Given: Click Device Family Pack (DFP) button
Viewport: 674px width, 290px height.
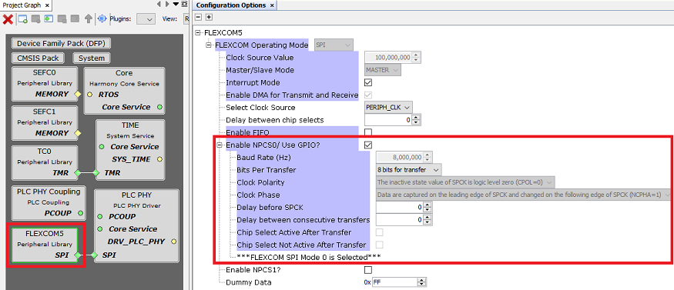Looking at the screenshot, I should tap(62, 43).
